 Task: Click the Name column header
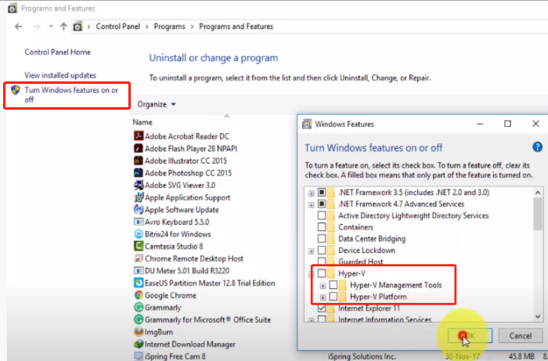tap(142, 122)
